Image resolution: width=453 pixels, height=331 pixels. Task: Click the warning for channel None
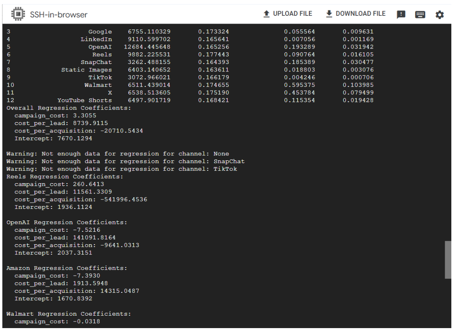(x=118, y=154)
